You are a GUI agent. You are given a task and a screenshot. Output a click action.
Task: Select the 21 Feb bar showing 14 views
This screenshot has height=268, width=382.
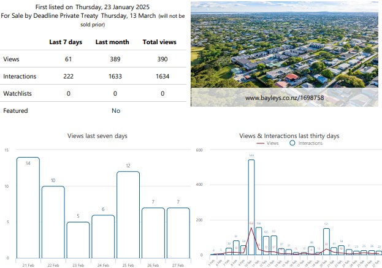[x=28, y=207]
